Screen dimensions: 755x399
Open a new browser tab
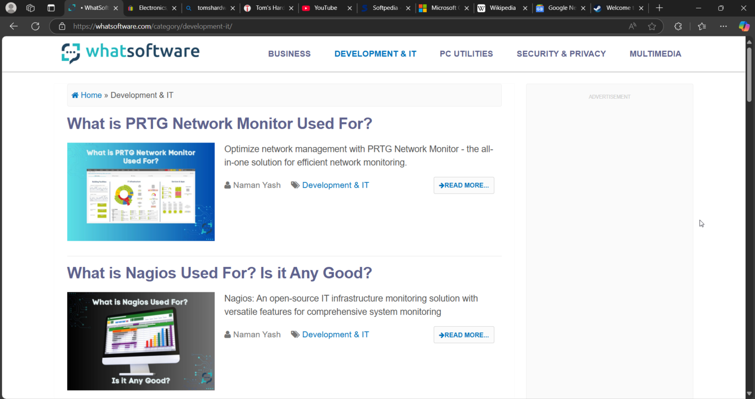point(659,8)
